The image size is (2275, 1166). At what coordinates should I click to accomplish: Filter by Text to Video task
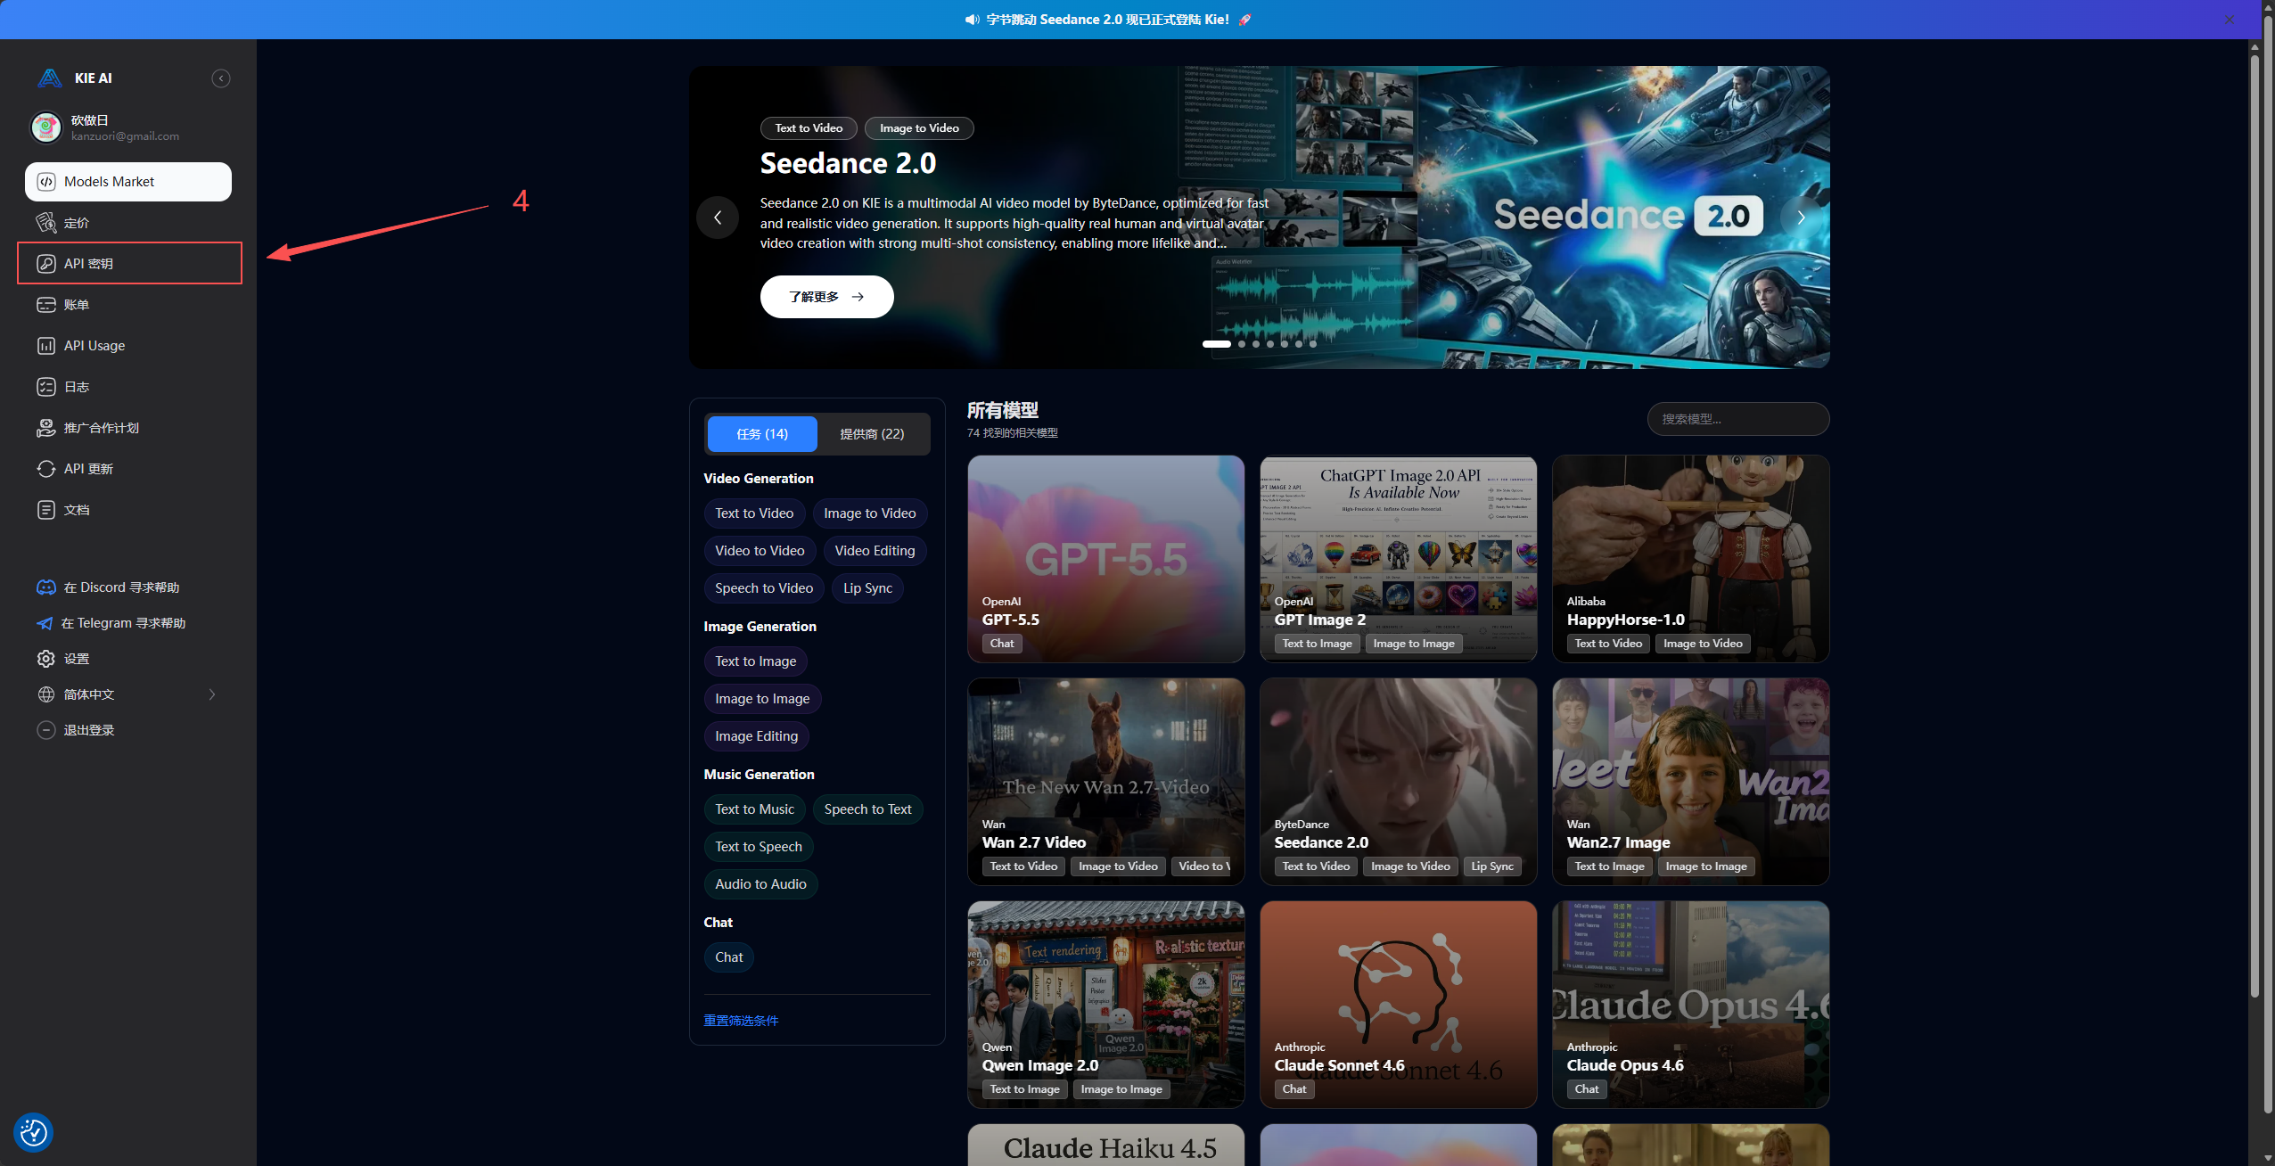point(754,513)
